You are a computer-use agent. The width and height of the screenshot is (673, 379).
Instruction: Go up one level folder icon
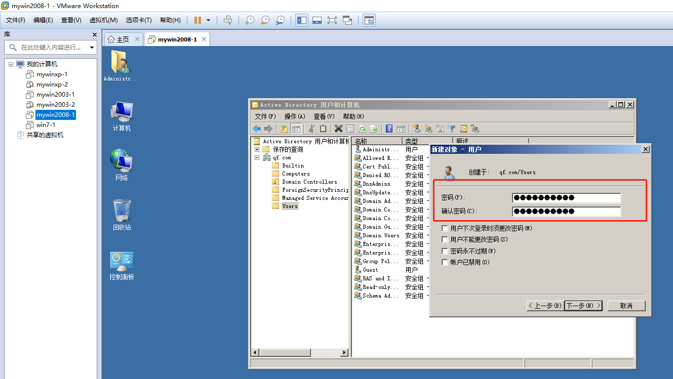pyautogui.click(x=284, y=129)
